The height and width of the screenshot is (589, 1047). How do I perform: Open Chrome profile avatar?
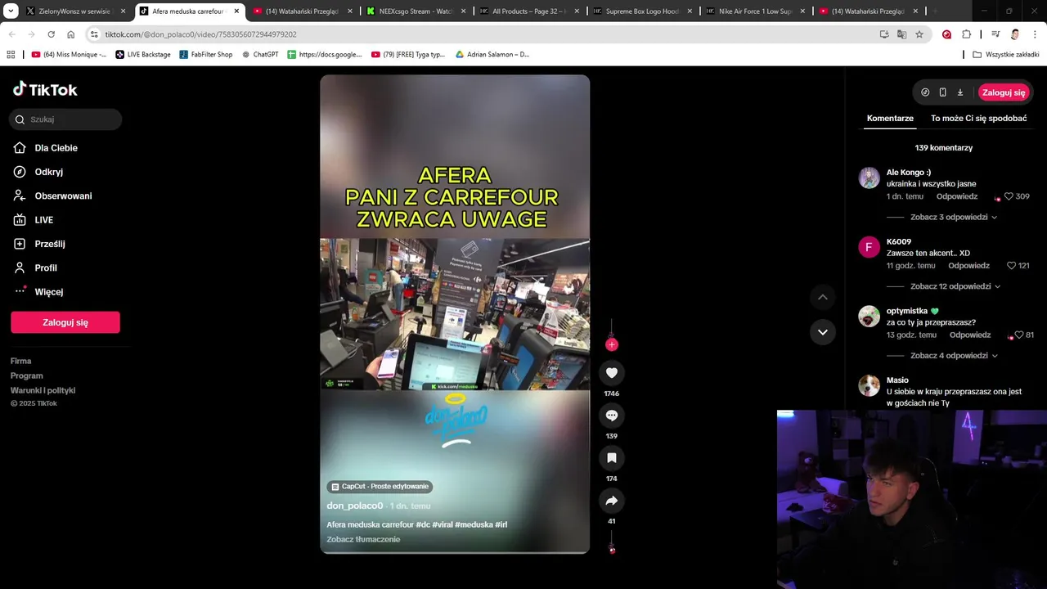coord(1015,34)
